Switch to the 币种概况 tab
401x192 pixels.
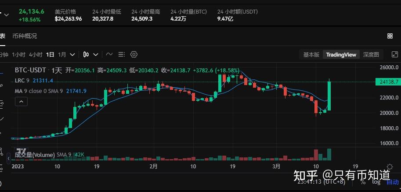25,36
